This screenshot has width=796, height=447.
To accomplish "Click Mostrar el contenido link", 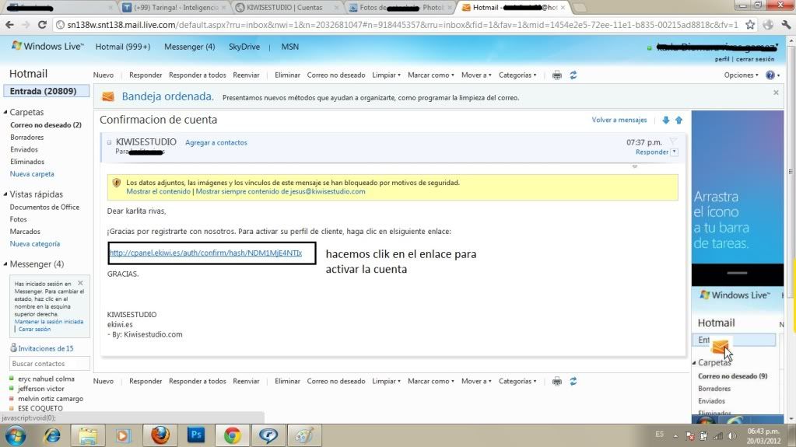I will (x=159, y=191).
